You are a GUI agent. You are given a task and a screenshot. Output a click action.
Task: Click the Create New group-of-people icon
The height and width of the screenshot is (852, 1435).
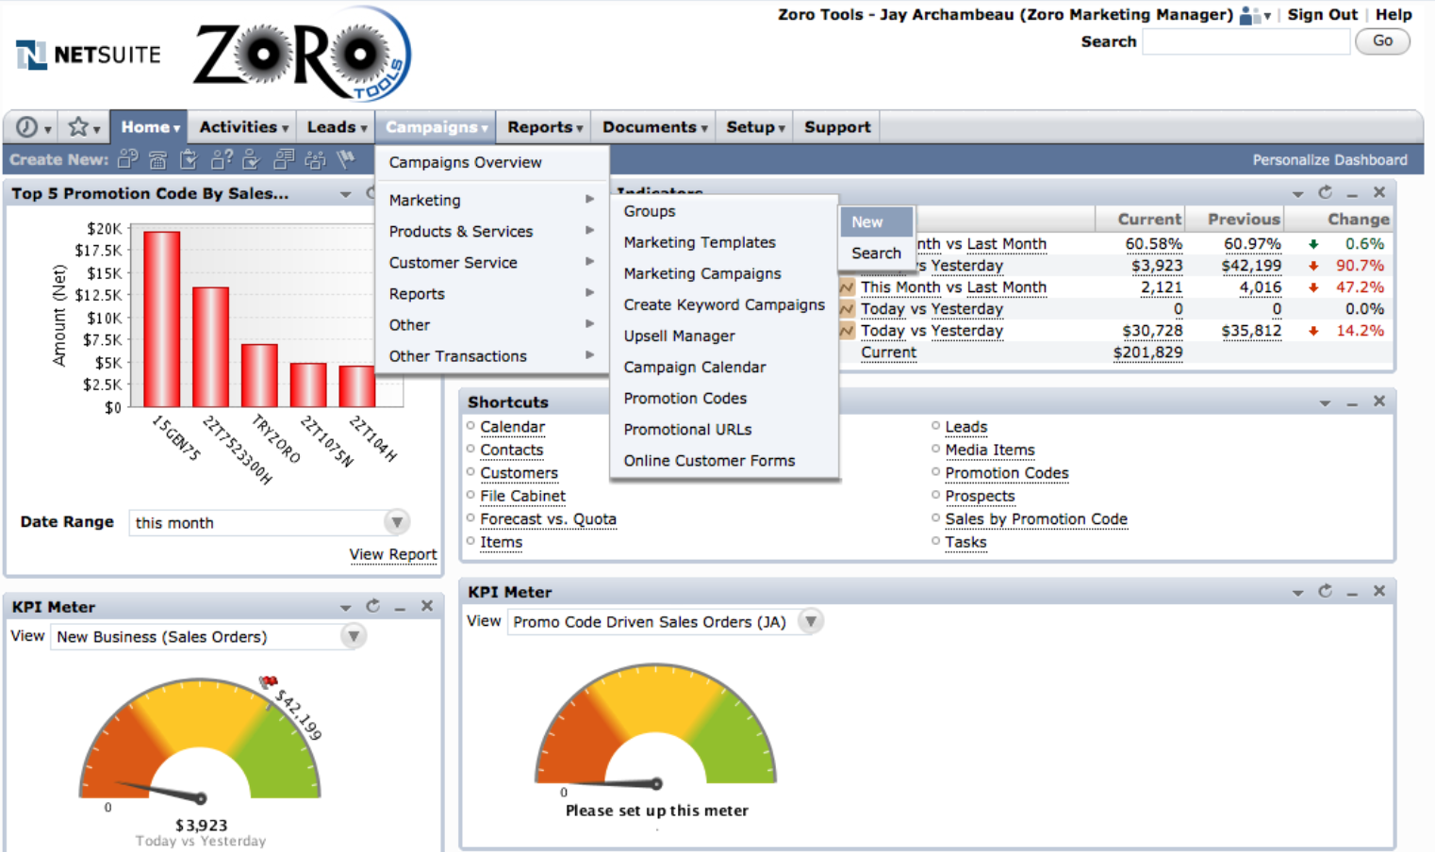click(x=315, y=159)
